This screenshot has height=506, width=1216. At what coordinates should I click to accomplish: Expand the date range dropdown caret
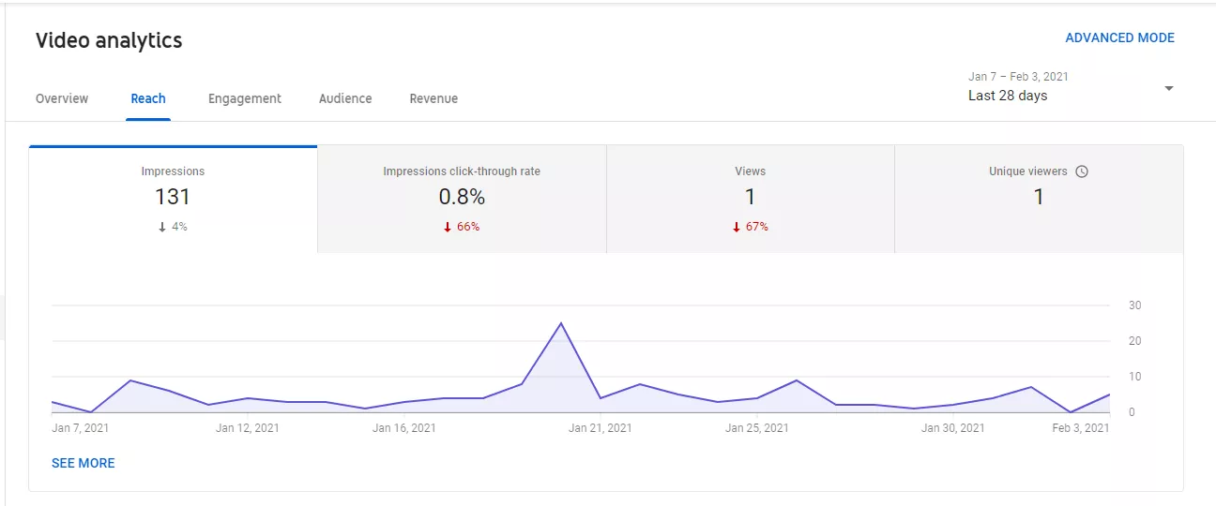1169,88
